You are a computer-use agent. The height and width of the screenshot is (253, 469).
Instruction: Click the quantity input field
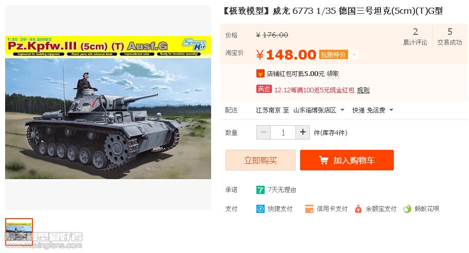[x=283, y=132]
